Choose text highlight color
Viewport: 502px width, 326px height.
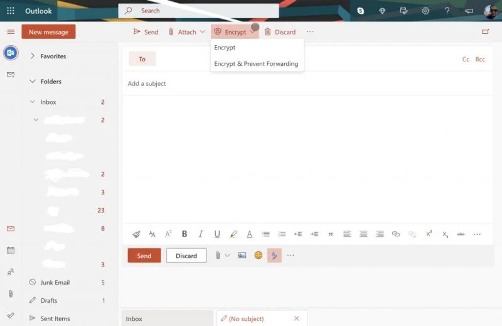(x=233, y=234)
